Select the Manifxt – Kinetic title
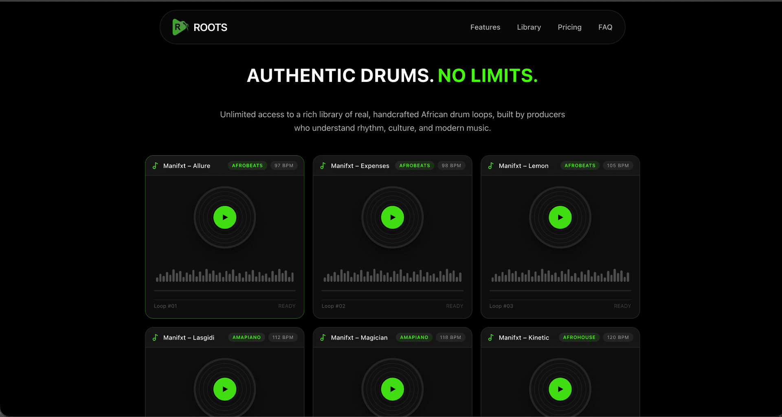 click(x=524, y=338)
